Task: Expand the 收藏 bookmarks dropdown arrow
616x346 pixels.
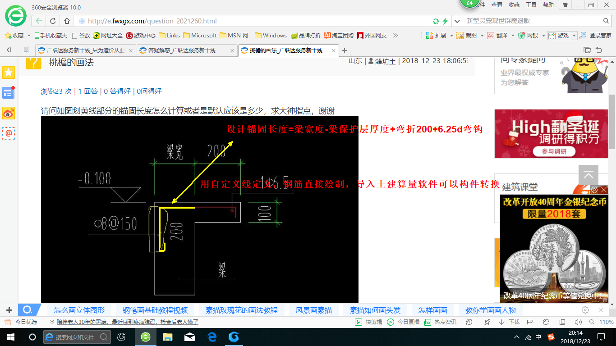Action: click(x=29, y=36)
